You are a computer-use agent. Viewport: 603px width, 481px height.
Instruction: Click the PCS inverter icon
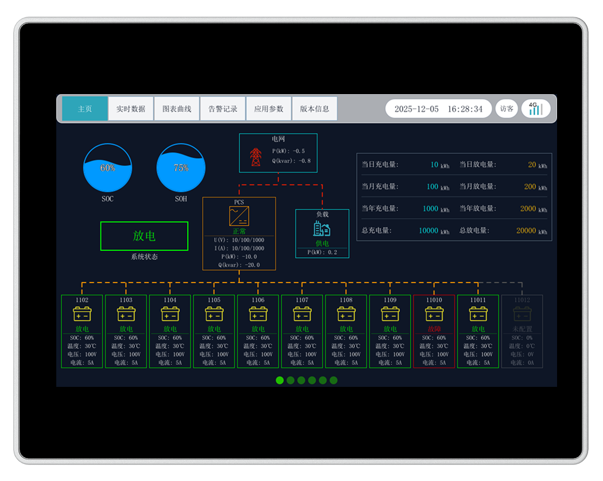coord(239,216)
